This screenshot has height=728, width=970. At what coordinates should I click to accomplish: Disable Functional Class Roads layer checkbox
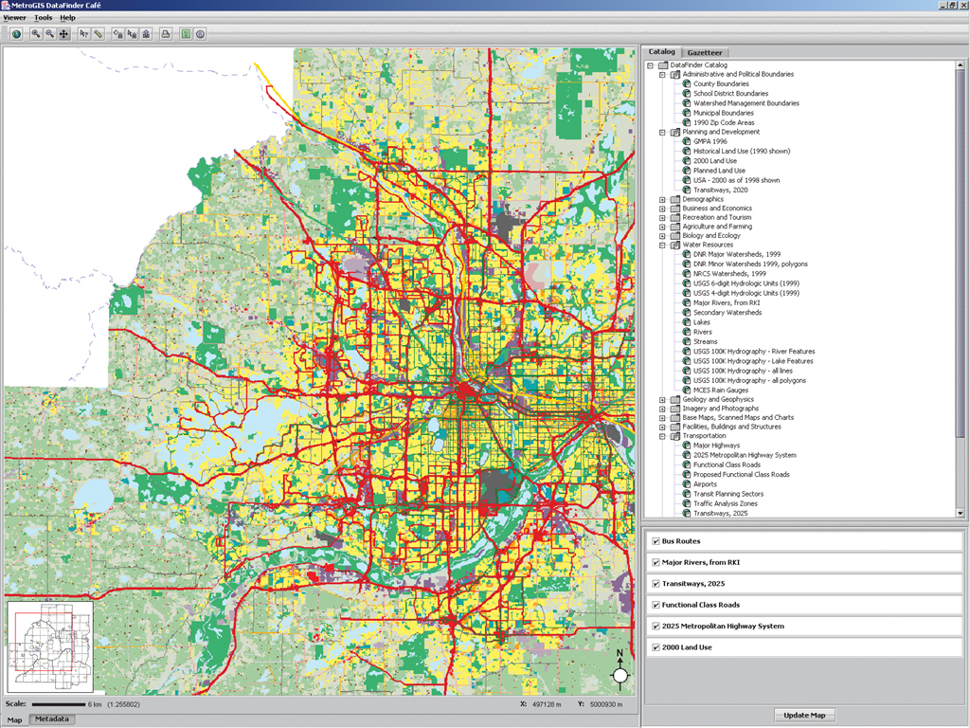(x=656, y=605)
